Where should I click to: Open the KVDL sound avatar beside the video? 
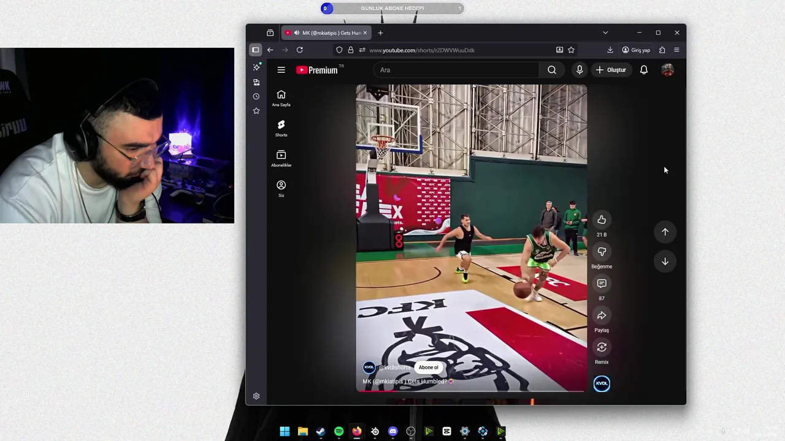click(x=602, y=383)
